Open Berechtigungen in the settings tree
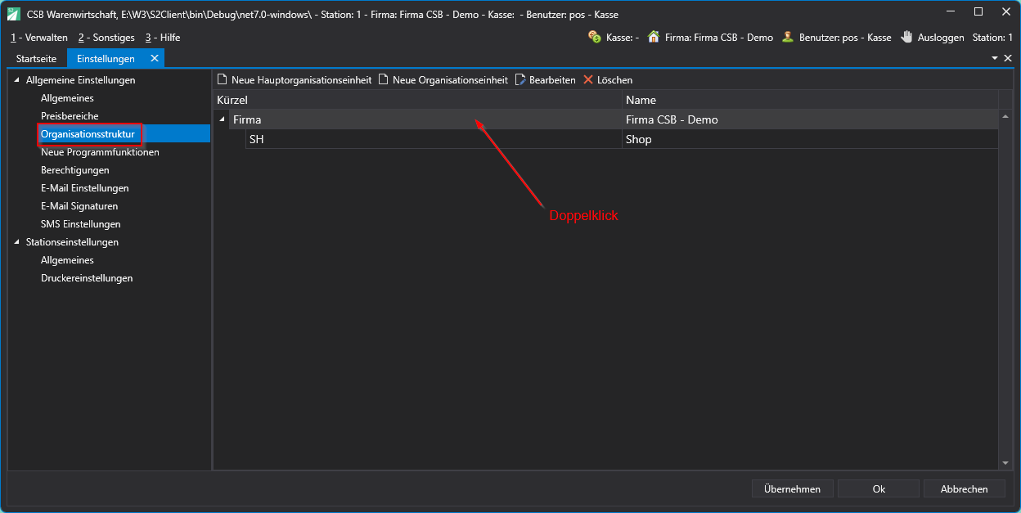 (75, 170)
